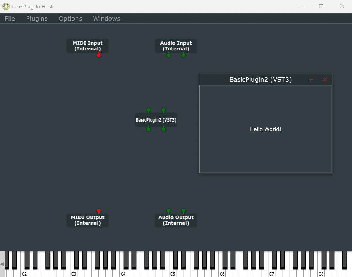Screen dimensions: 352x277
Task: Click Audio Output's right green input pin
Action: click(x=183, y=211)
